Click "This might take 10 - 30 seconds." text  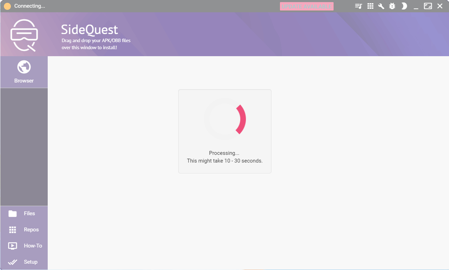click(225, 161)
